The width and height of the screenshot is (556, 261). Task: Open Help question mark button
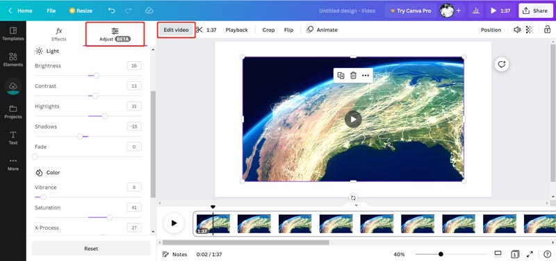click(x=547, y=254)
